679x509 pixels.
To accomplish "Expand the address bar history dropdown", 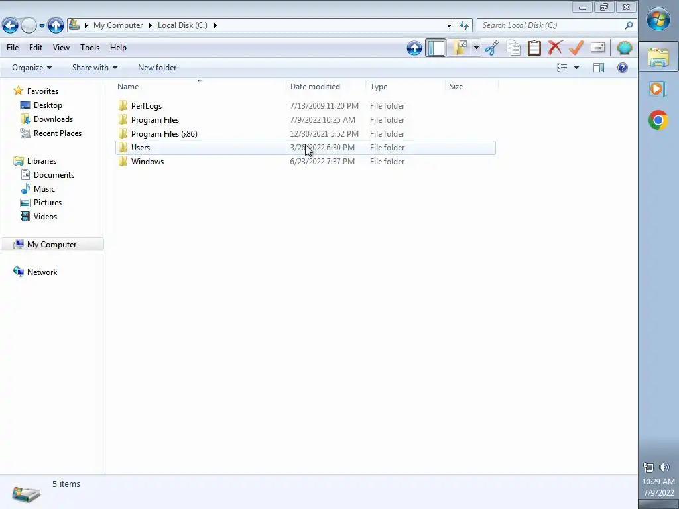I will coord(449,25).
